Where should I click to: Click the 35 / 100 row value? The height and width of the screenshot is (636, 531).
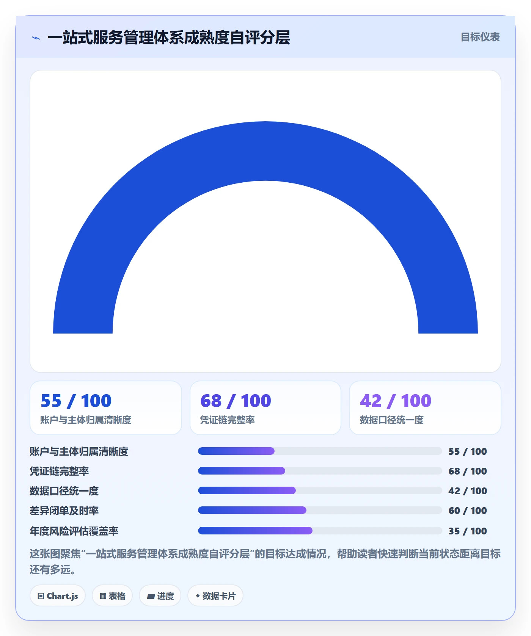pos(468,531)
